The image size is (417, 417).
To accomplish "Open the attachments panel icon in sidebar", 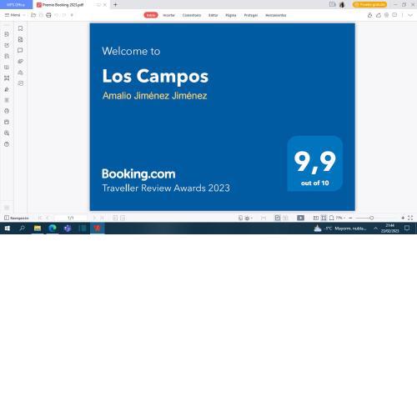I will click(x=20, y=61).
